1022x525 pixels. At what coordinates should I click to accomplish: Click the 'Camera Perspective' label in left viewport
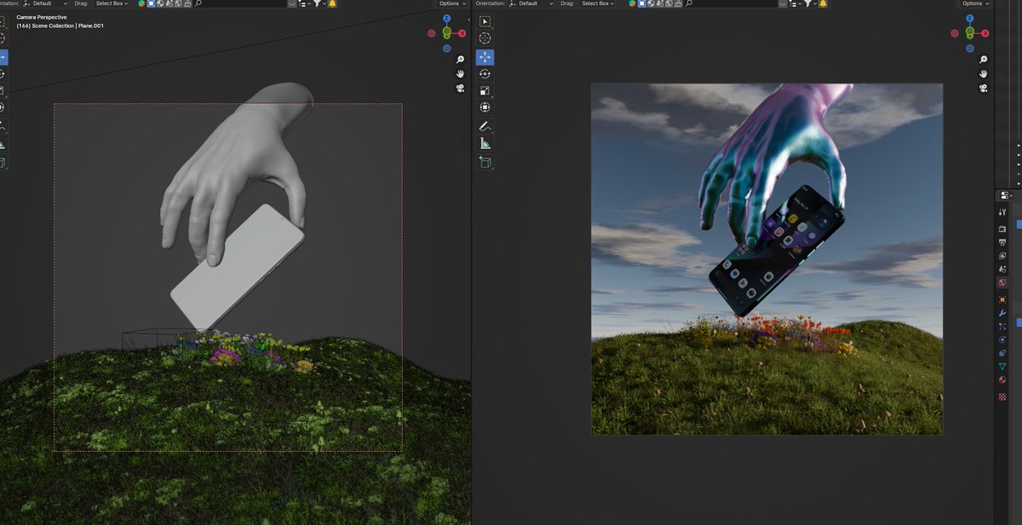click(x=42, y=17)
